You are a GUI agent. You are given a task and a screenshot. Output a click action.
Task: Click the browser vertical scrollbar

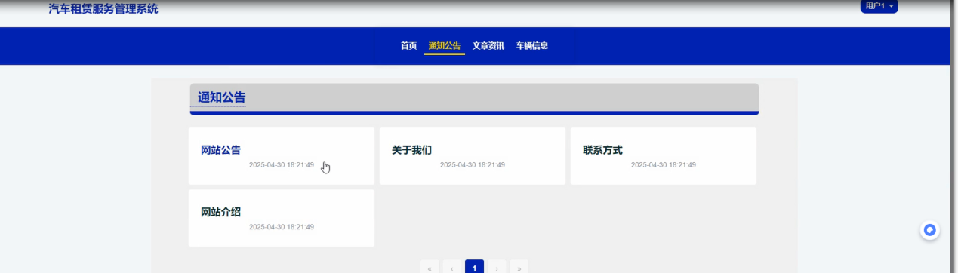coord(953,136)
